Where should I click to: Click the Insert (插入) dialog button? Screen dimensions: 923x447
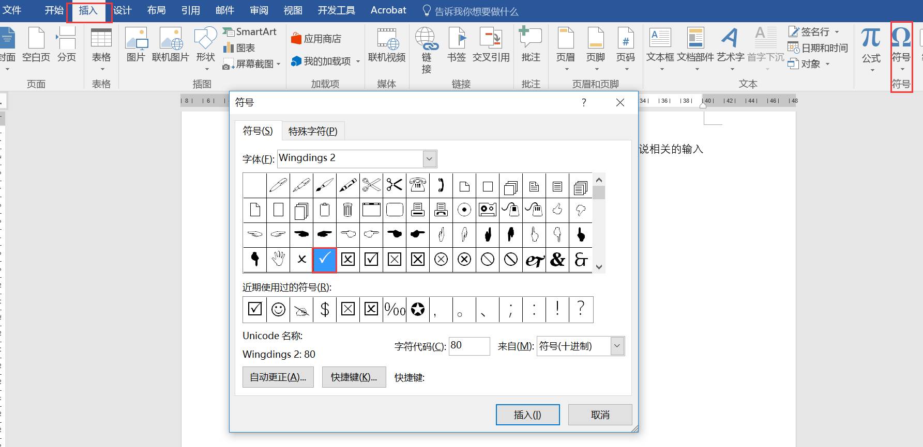[x=527, y=414]
